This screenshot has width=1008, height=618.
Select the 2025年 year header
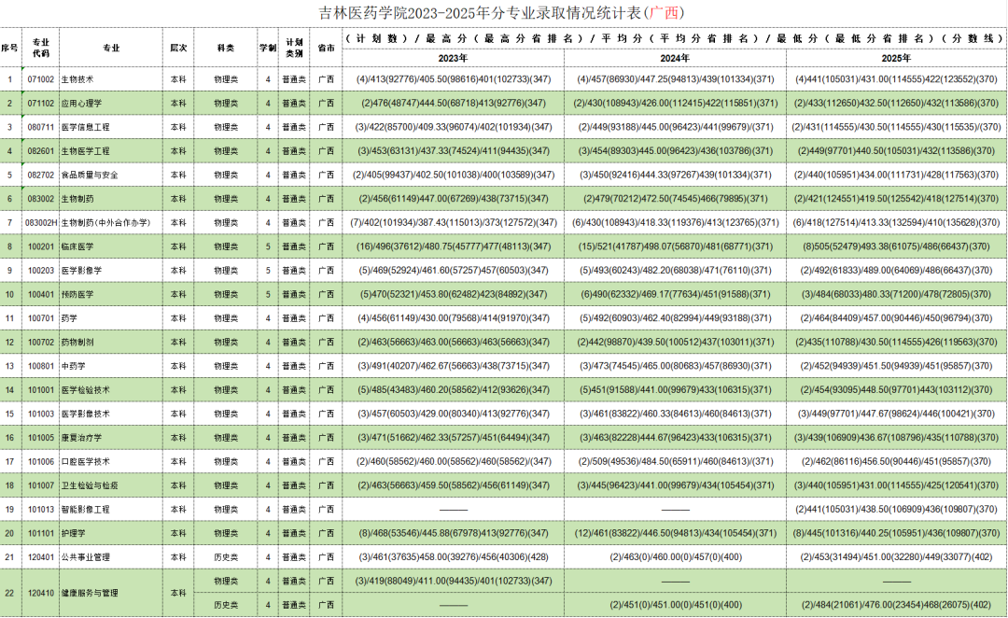point(896,58)
